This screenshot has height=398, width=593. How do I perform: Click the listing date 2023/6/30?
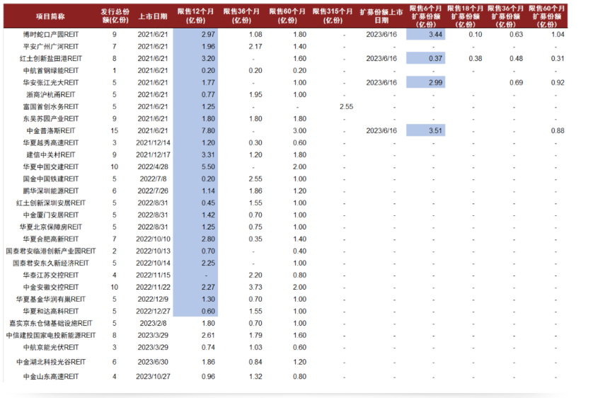(153, 362)
